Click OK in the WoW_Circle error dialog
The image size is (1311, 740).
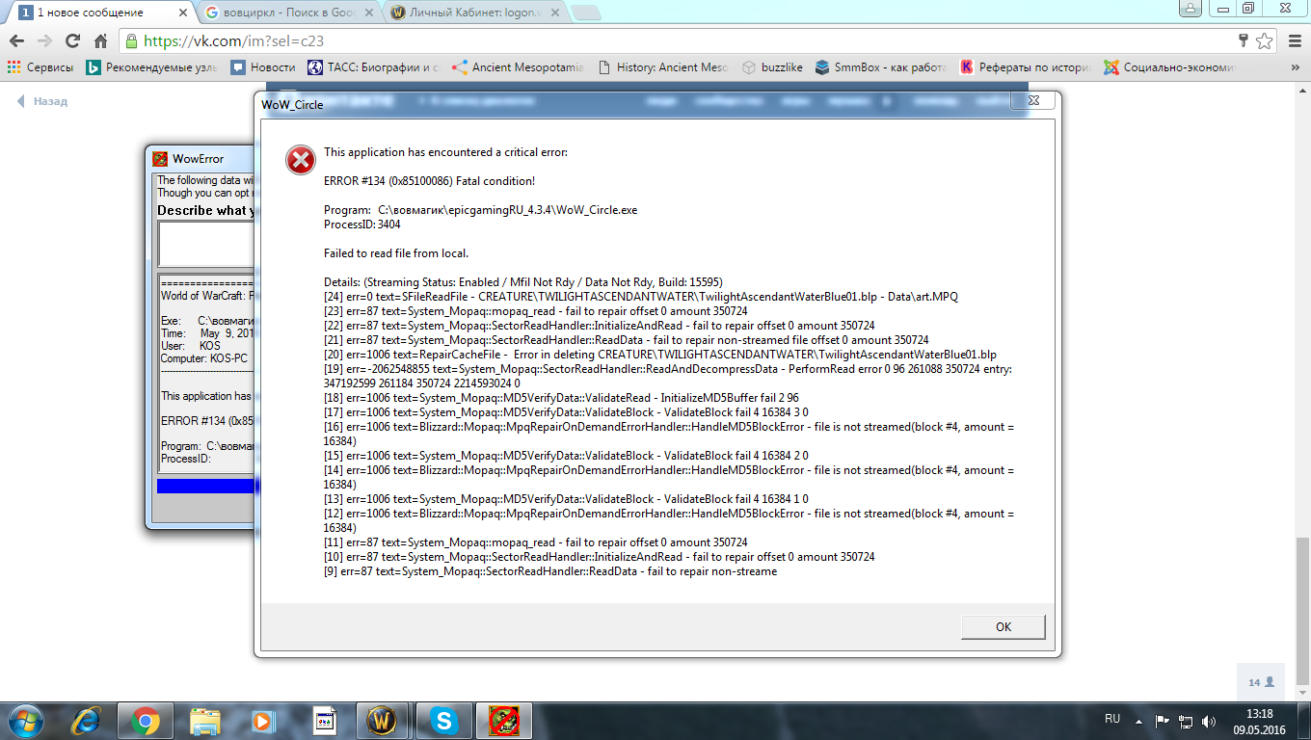[1003, 626]
